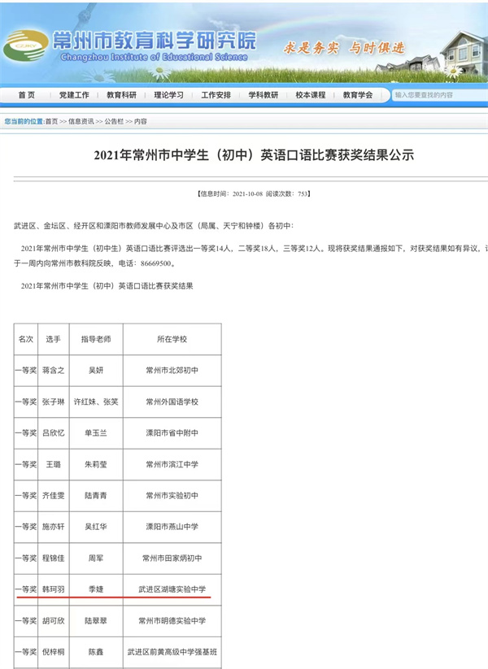
Task: Select teacher cell 单玉兰
Action: (x=96, y=433)
